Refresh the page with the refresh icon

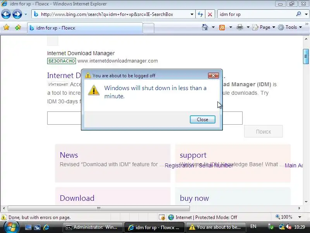pyautogui.click(x=200, y=14)
